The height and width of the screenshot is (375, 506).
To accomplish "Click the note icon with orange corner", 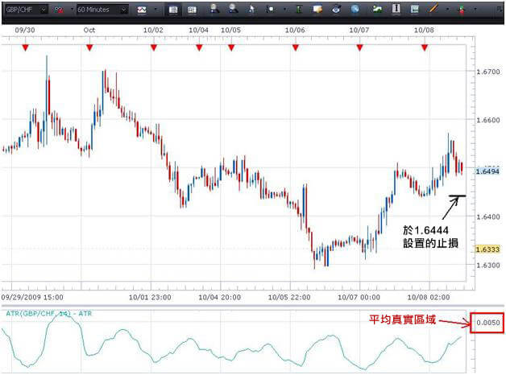I will (317, 10).
